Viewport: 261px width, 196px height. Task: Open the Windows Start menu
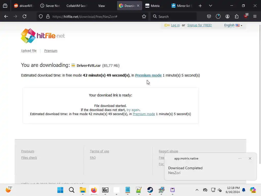tap(60, 190)
